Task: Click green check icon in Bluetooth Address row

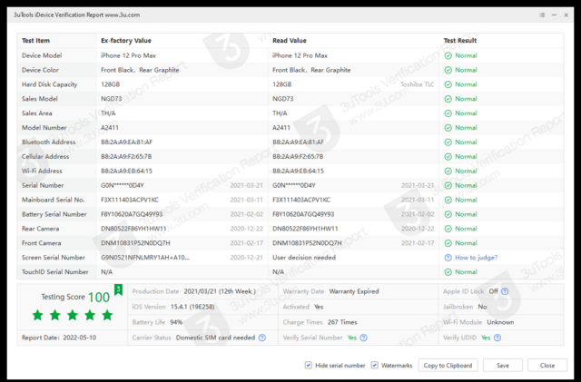Action: pos(448,142)
